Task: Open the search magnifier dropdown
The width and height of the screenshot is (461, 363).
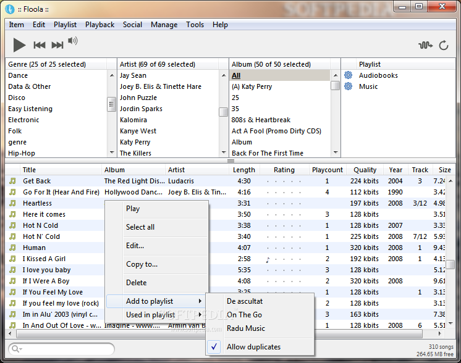Action: (x=16, y=349)
